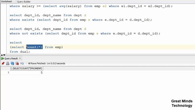This screenshot has width=195, height=110.
Task: Select row number 1 in result grid
Action: coord(8,72)
